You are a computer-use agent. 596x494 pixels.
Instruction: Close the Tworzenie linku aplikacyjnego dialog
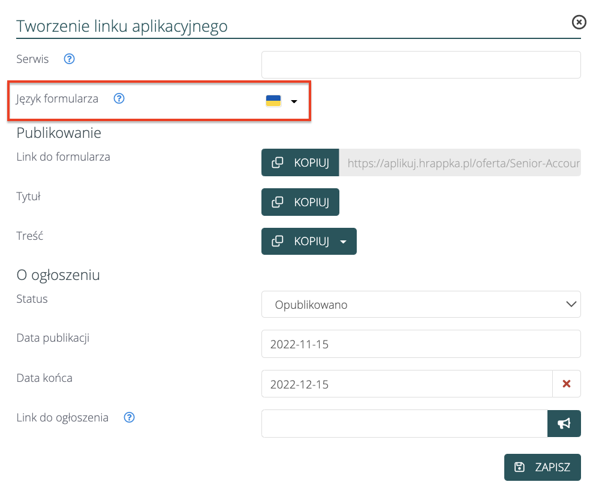579,22
